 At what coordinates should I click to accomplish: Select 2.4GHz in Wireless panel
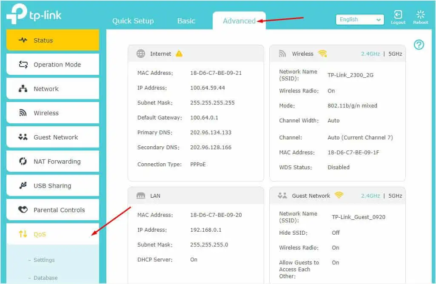[x=371, y=54]
